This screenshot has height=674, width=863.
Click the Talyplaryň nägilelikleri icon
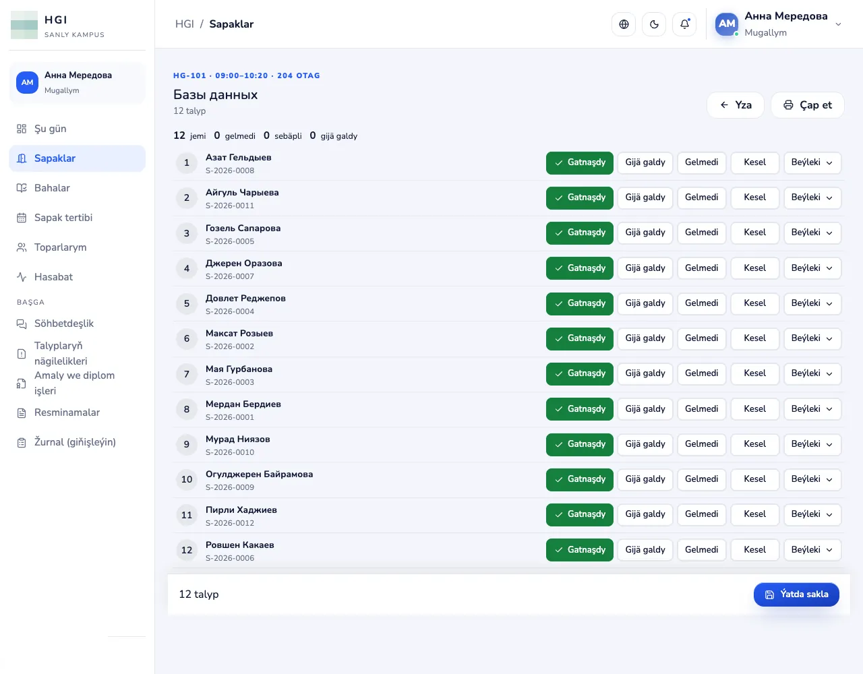(22, 353)
